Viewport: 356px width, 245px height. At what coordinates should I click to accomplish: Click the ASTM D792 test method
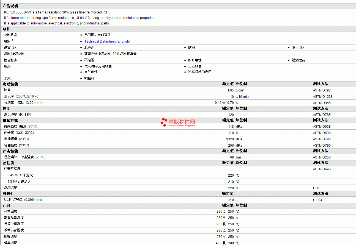[x=322, y=90]
